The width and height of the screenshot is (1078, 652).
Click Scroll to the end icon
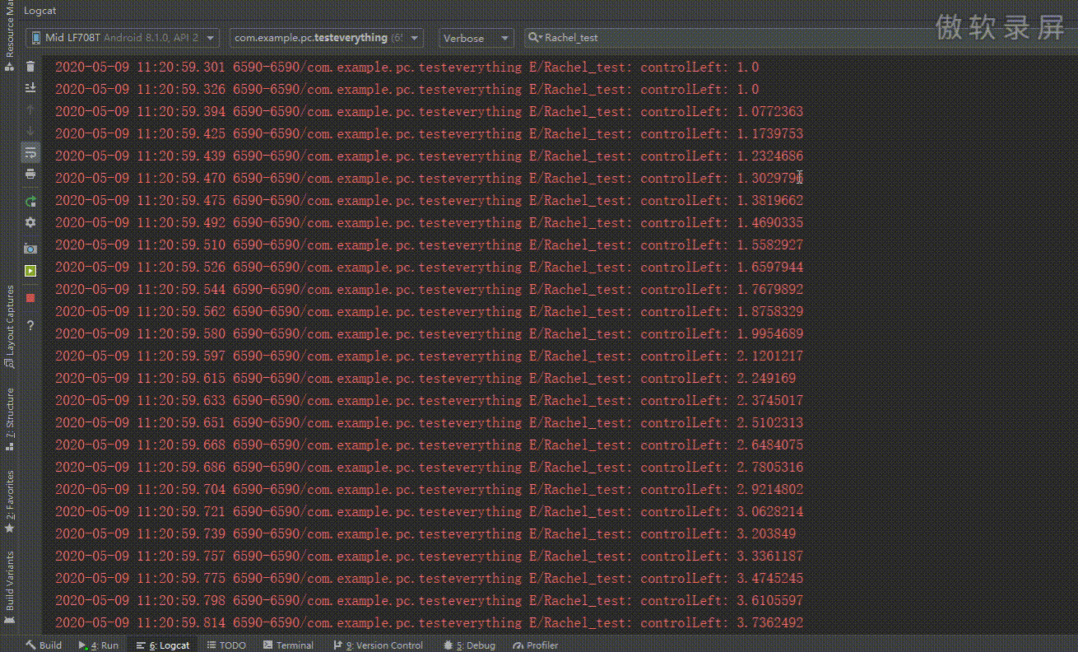coord(30,88)
